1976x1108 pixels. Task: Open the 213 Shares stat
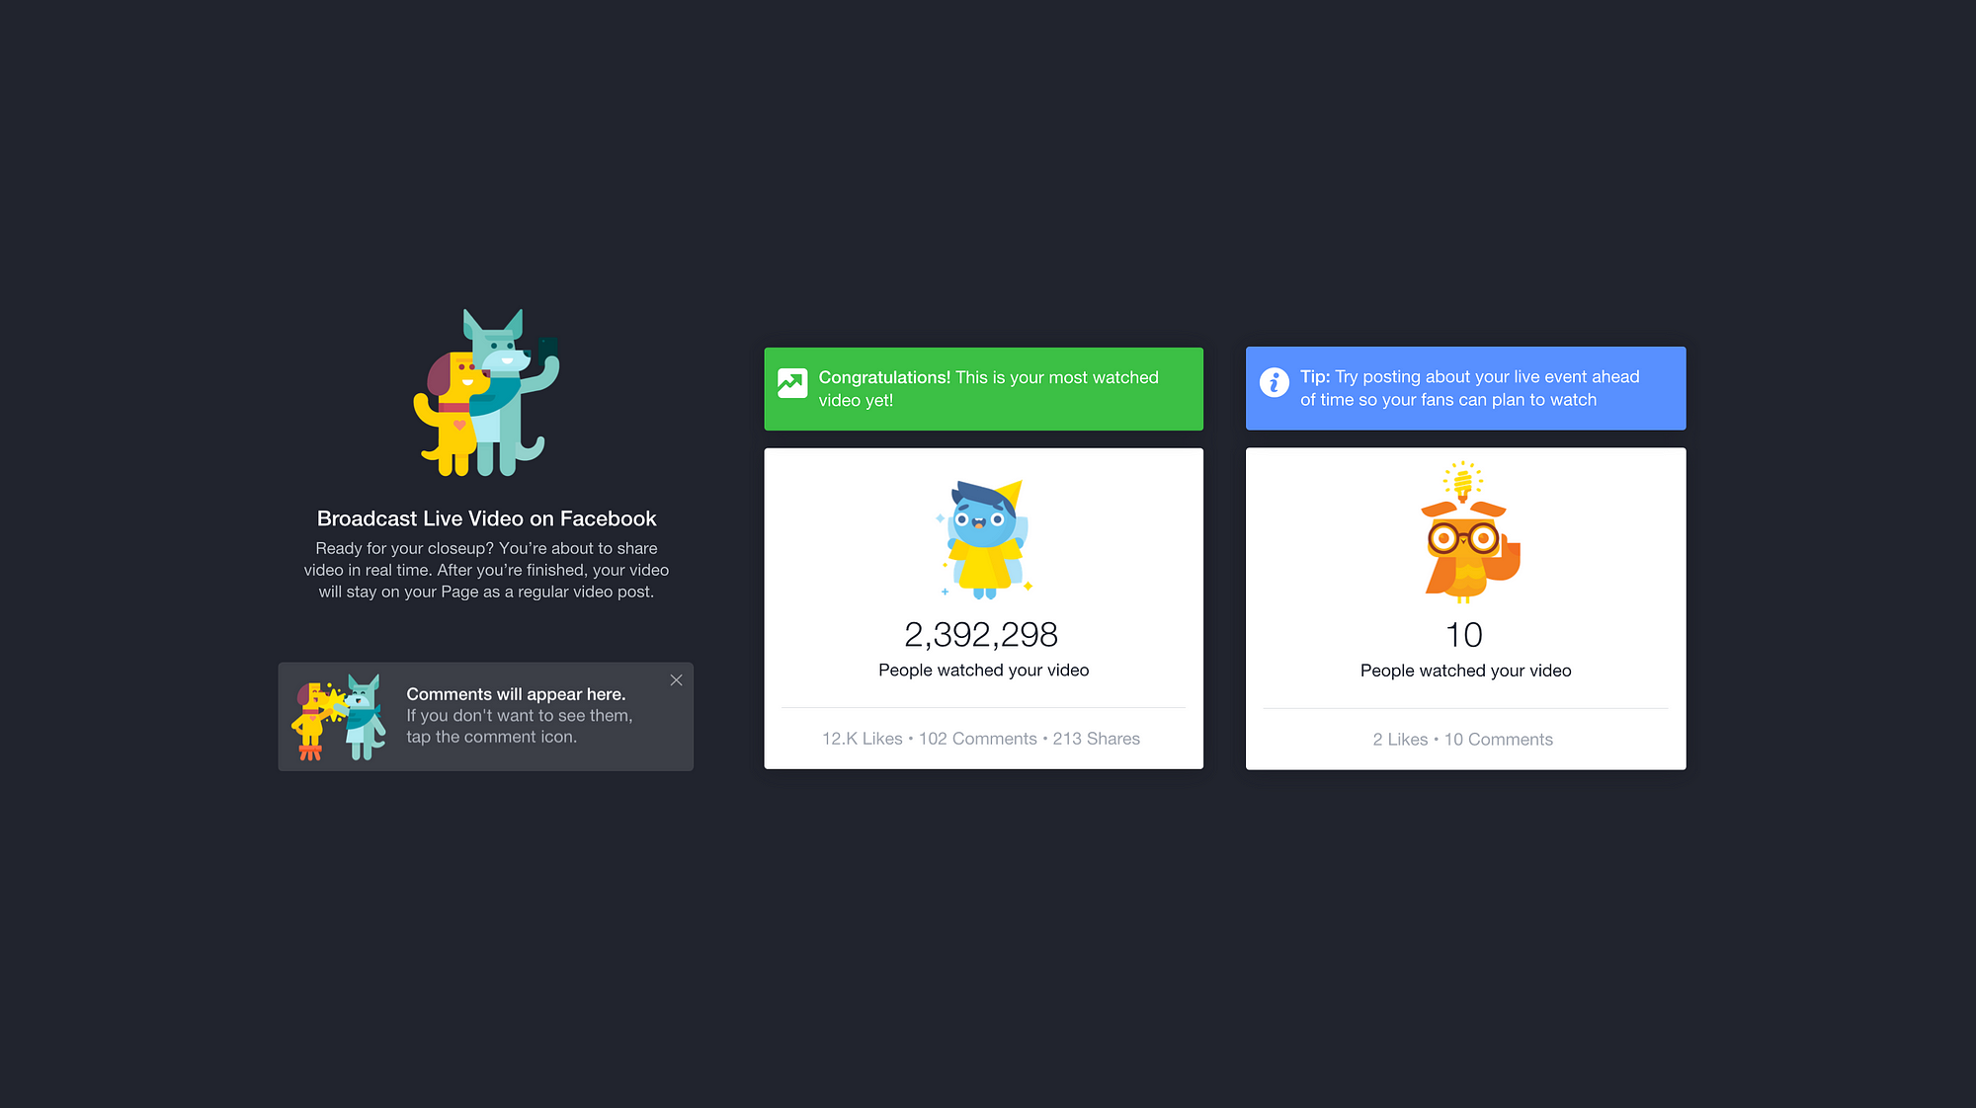pyautogui.click(x=1096, y=739)
